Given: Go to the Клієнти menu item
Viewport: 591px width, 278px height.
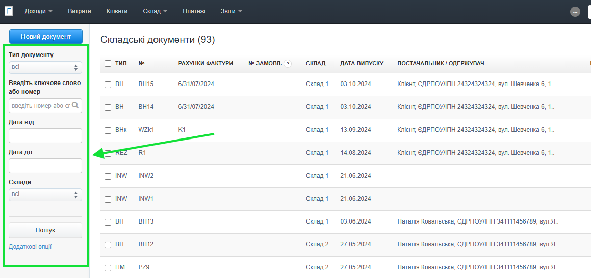Looking at the screenshot, I should pyautogui.click(x=117, y=11).
